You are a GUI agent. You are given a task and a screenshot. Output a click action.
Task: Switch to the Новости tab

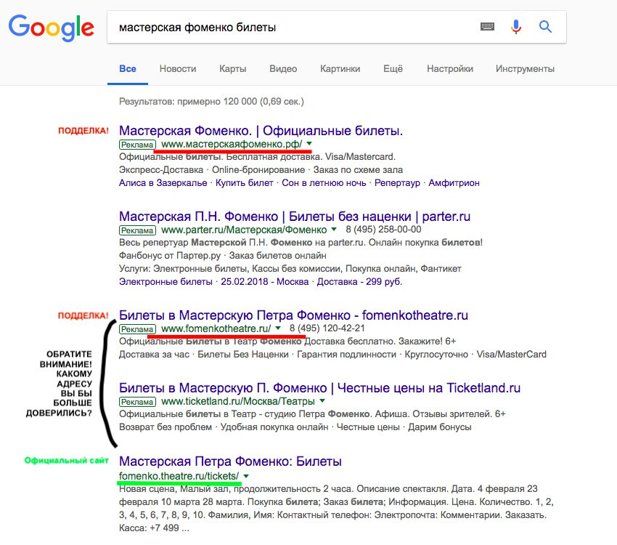pyautogui.click(x=177, y=68)
